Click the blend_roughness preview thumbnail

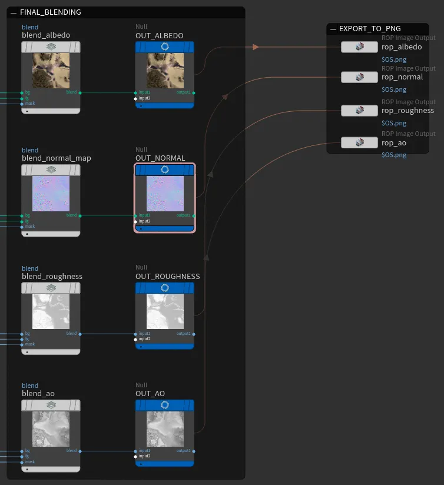[x=51, y=311]
